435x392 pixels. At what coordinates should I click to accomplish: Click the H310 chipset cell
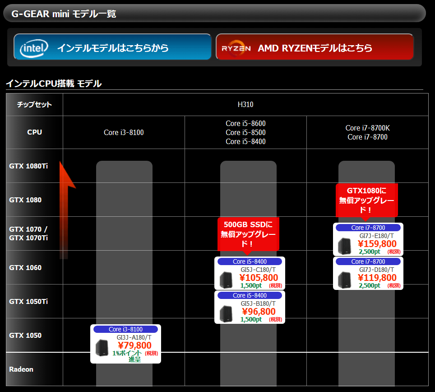pyautogui.click(x=245, y=105)
